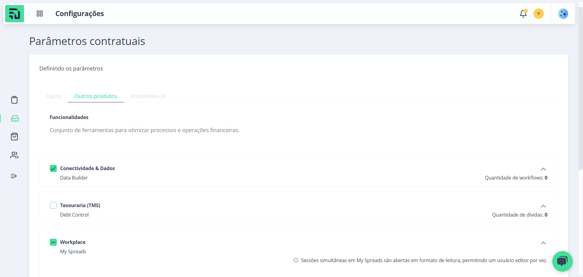Open the users sidebar icon
583x277 pixels.
pos(14,155)
